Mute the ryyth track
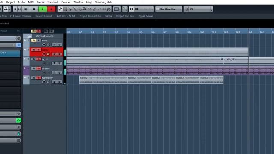 coord(33,59)
